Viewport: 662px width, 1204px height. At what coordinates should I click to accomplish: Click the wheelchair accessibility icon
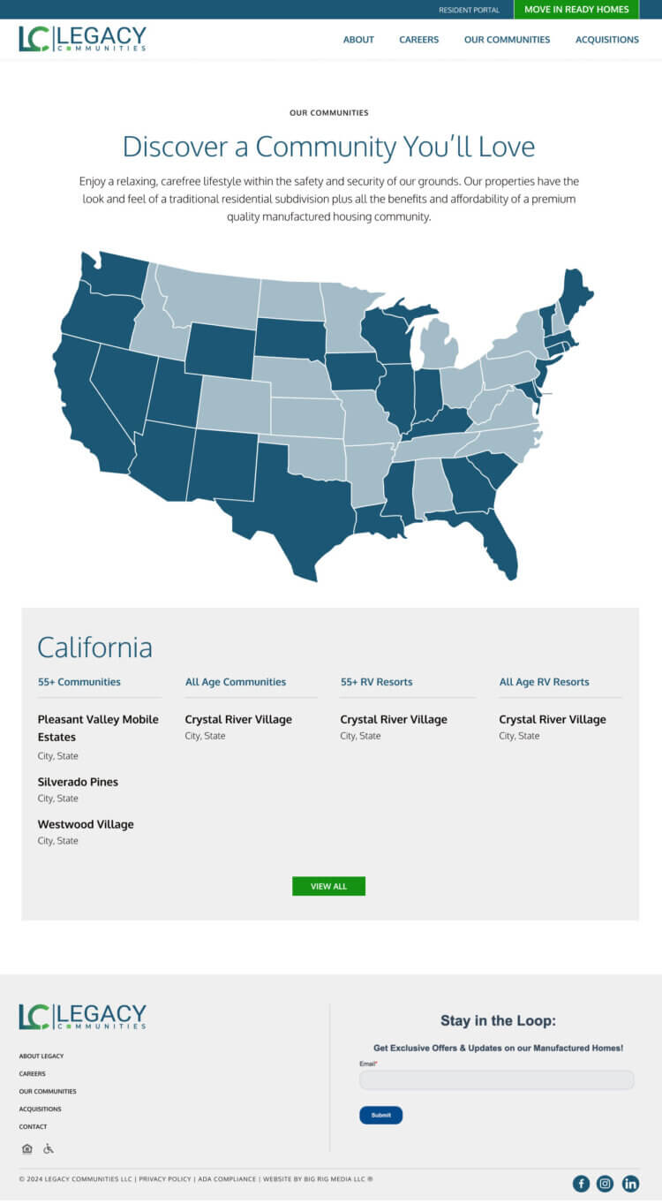pyautogui.click(x=49, y=1148)
